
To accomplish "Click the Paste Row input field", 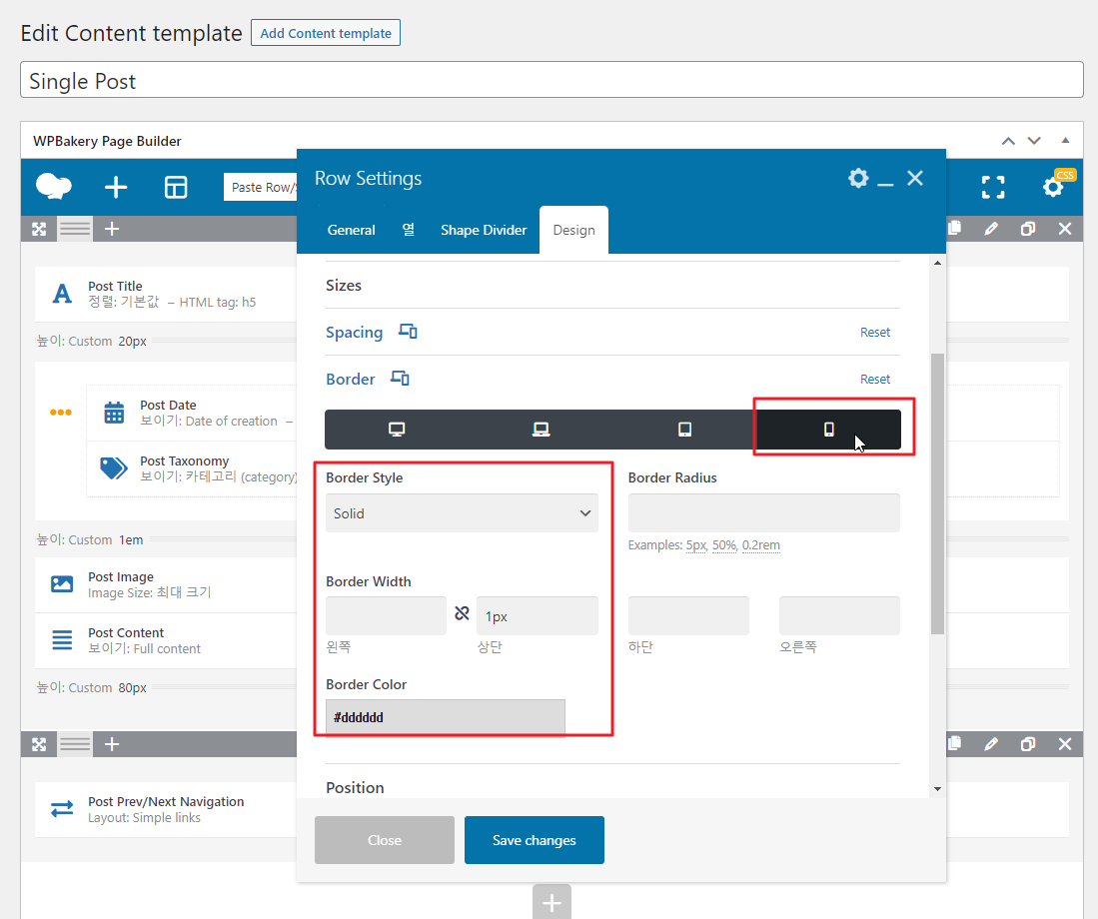I will click(x=261, y=187).
